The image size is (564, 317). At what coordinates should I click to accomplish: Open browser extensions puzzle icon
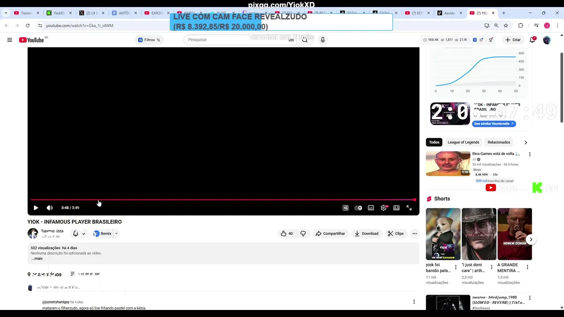tap(520, 26)
